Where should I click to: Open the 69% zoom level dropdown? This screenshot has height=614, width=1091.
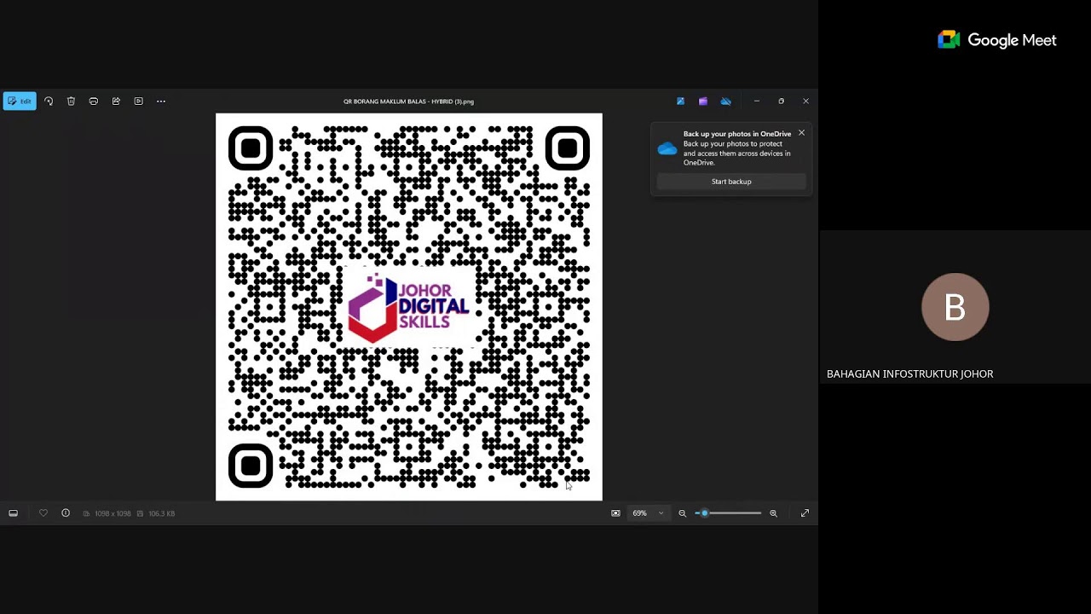[648, 513]
